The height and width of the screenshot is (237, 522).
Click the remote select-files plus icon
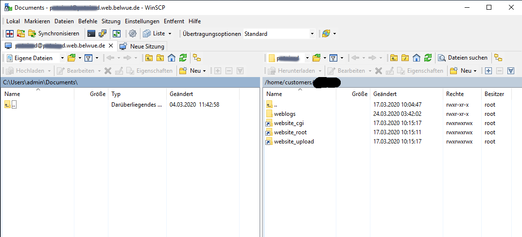(x=488, y=70)
